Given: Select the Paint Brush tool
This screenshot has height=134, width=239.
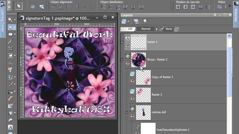Looking at the screenshot, I should [x=10, y=84].
